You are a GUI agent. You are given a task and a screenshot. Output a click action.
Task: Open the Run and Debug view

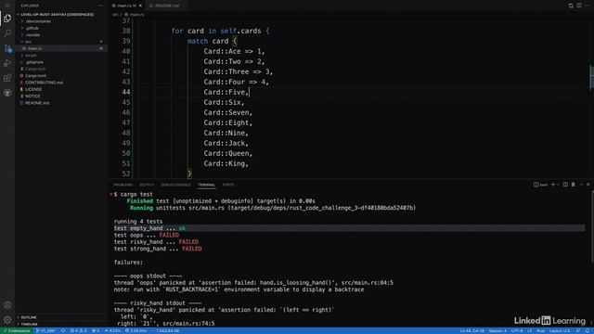(x=7, y=63)
